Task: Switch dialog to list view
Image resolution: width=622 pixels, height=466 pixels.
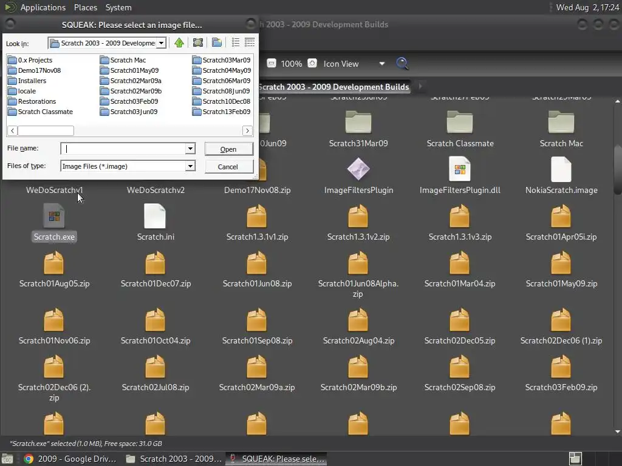Action: [235, 43]
